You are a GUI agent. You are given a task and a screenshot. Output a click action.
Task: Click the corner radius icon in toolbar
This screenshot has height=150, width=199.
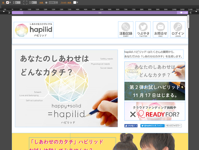pyautogui.click(x=25, y=3)
